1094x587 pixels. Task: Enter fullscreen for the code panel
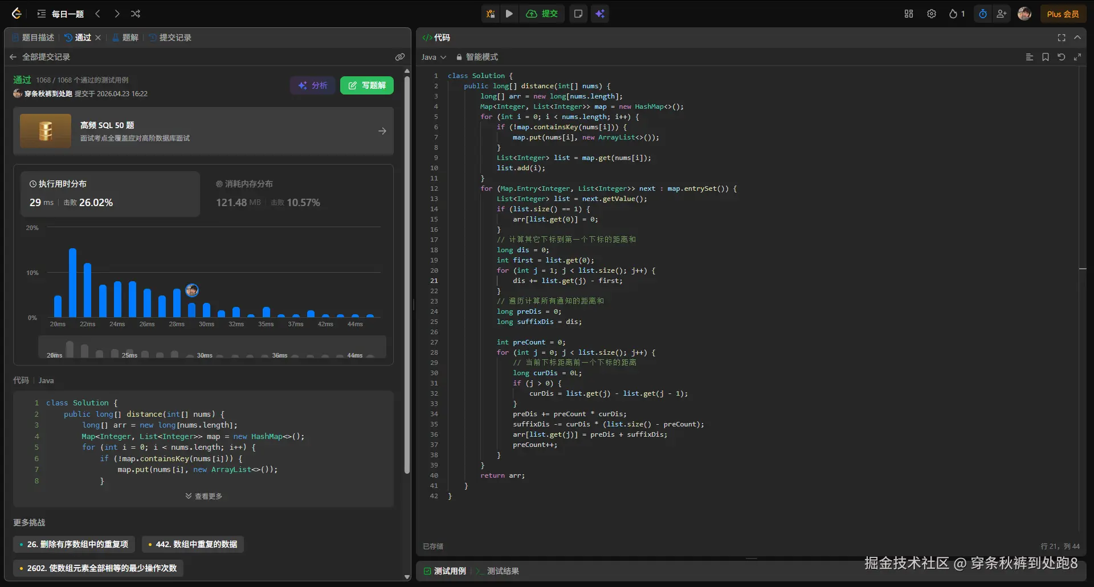pyautogui.click(x=1062, y=38)
